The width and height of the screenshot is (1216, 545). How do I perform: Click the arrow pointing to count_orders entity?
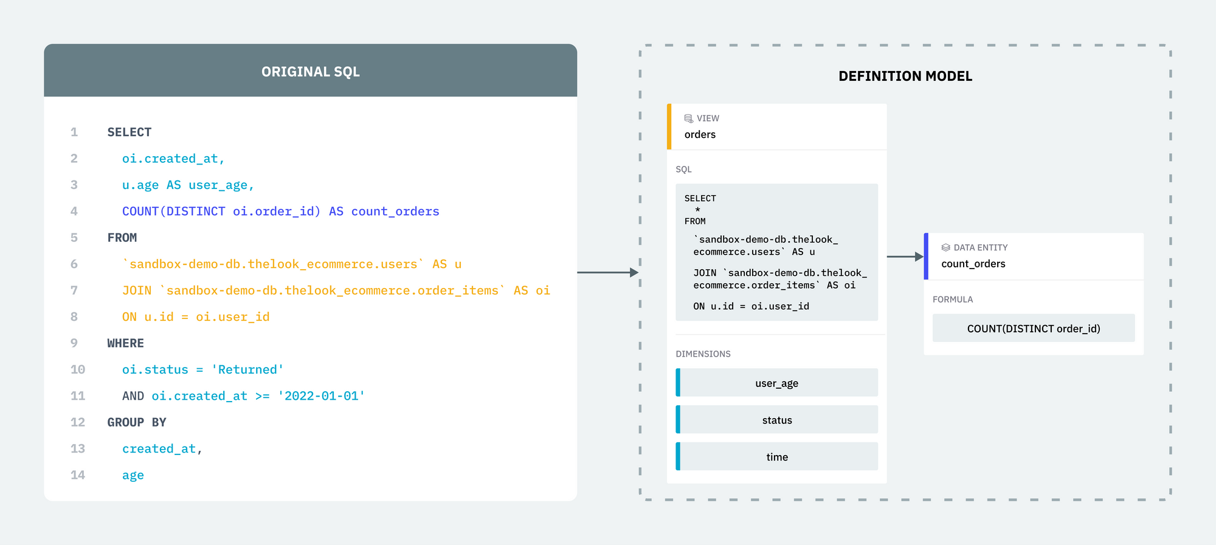905,256
